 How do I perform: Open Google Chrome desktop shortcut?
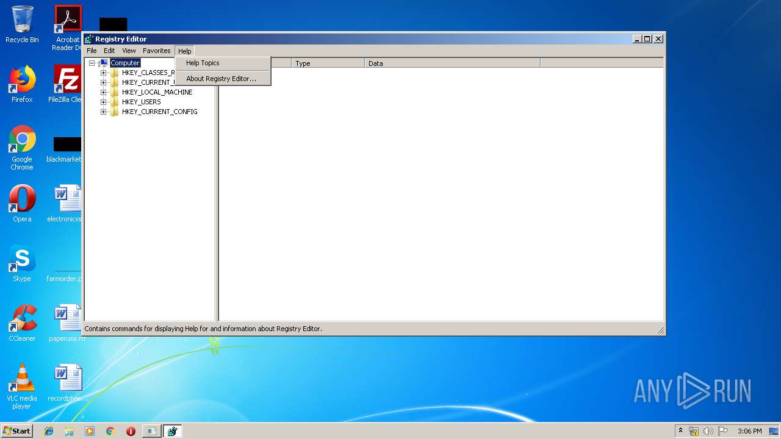click(x=22, y=148)
